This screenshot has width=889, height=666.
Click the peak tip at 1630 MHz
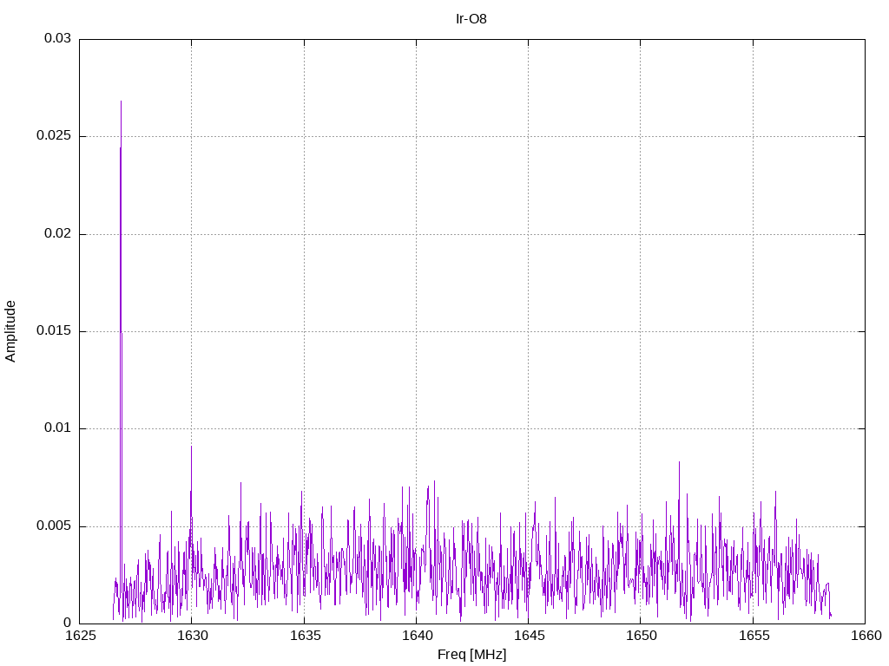tap(191, 447)
